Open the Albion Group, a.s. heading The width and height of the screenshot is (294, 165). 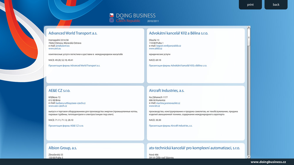(63, 148)
